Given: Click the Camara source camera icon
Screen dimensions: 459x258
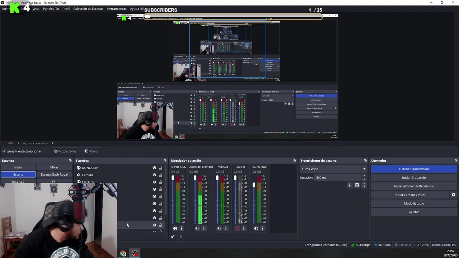Looking at the screenshot, I should pos(79,175).
